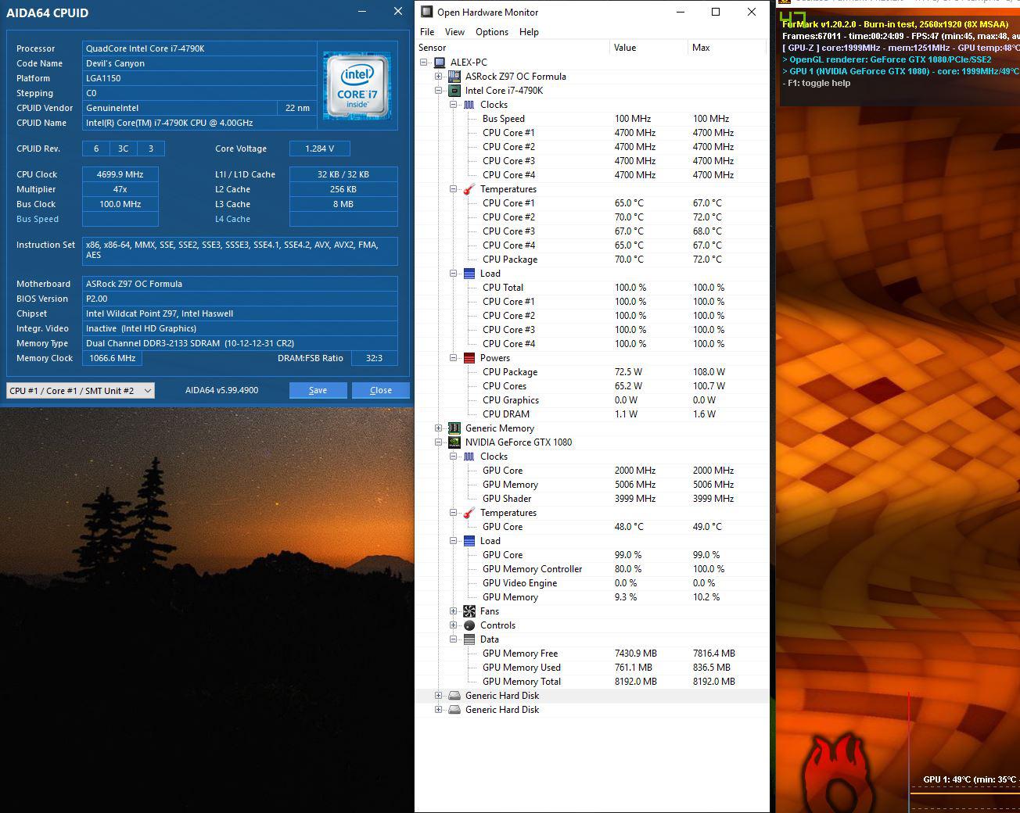Image resolution: width=1020 pixels, height=813 pixels.
Task: Click the DRAM:FSB Ratio 32:3 field
Action: click(374, 358)
